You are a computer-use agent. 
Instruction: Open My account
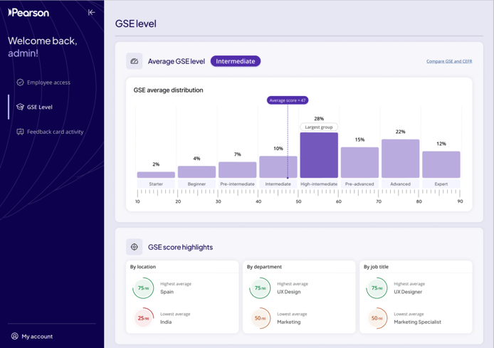point(32,337)
